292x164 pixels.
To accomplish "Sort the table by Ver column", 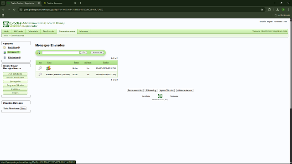I will pyautogui.click(x=40, y=62).
